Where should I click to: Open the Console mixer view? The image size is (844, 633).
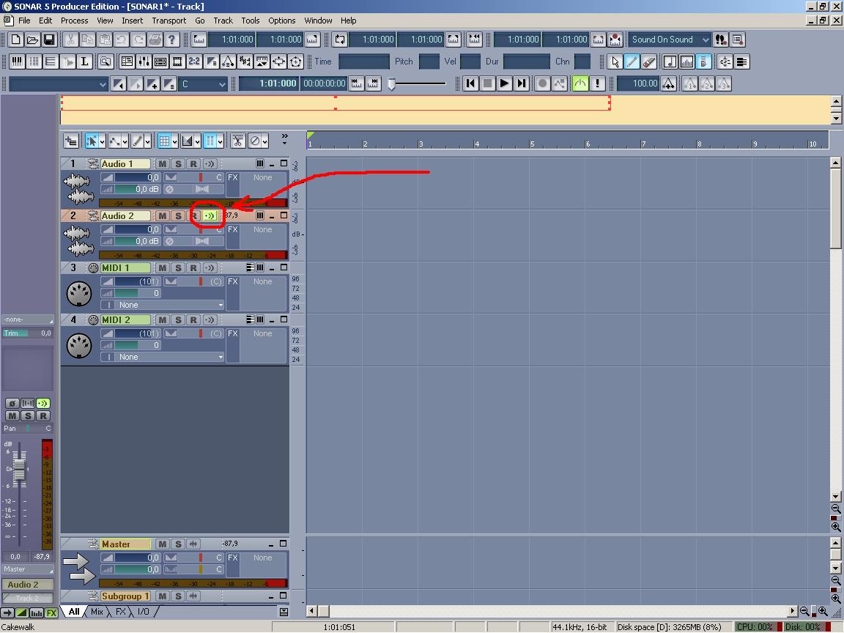pos(144,62)
